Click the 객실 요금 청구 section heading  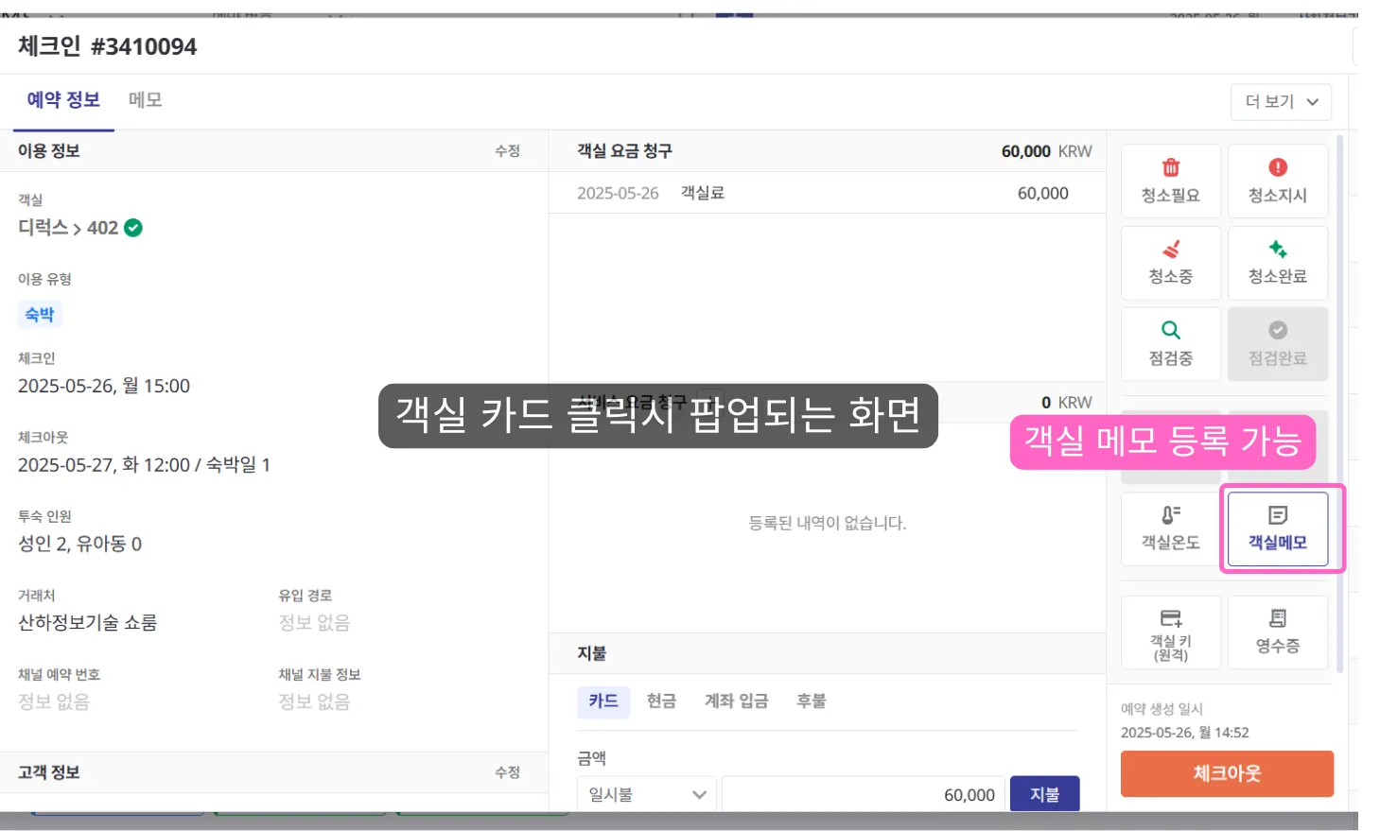[x=625, y=151]
